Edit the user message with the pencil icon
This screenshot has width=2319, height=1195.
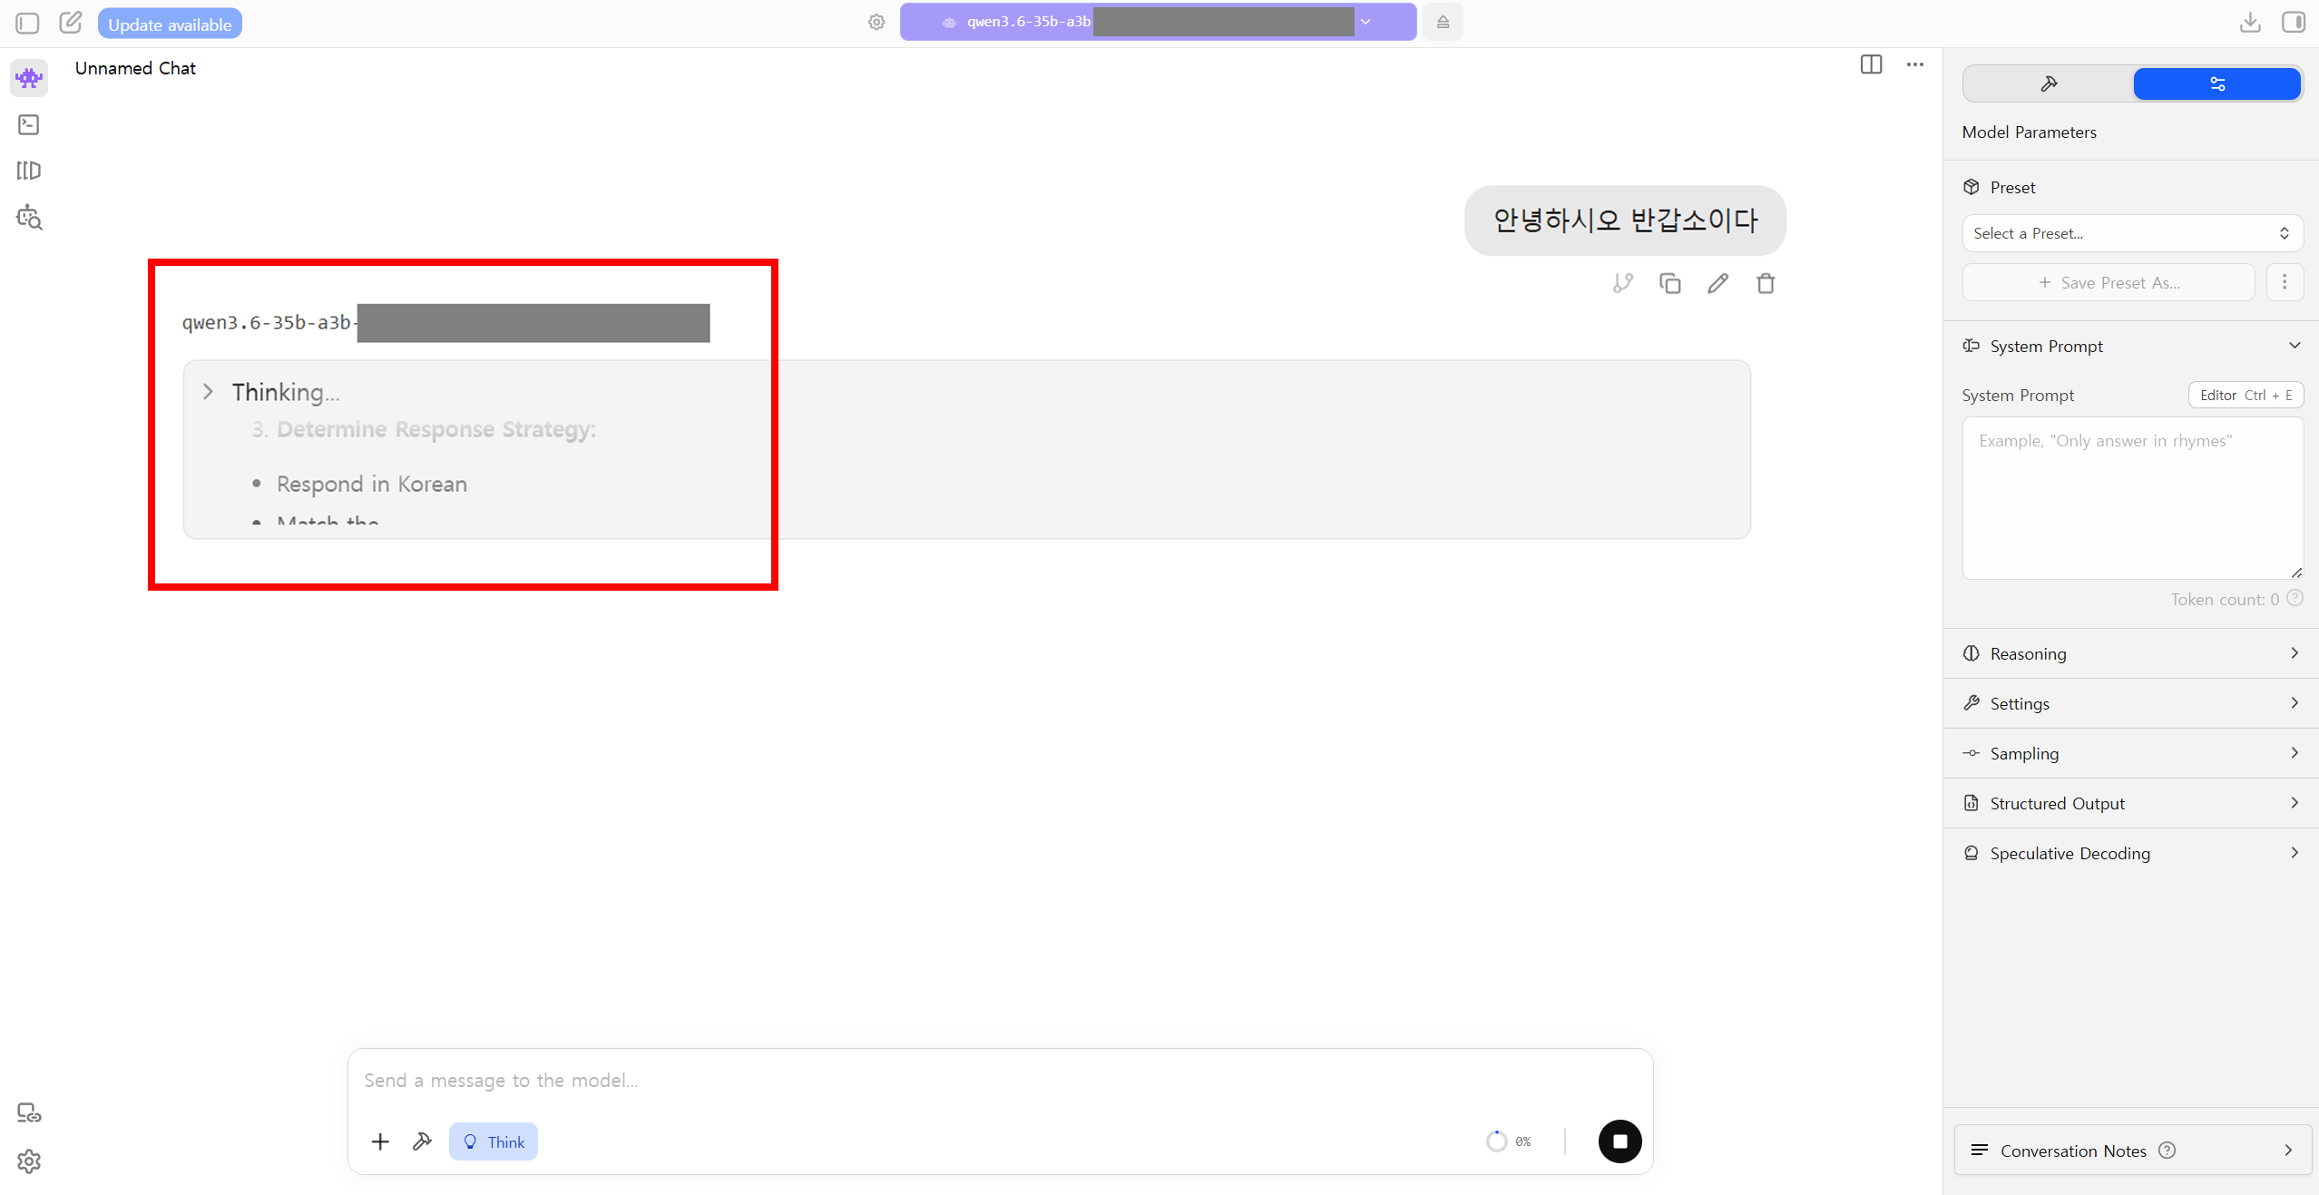tap(1718, 284)
